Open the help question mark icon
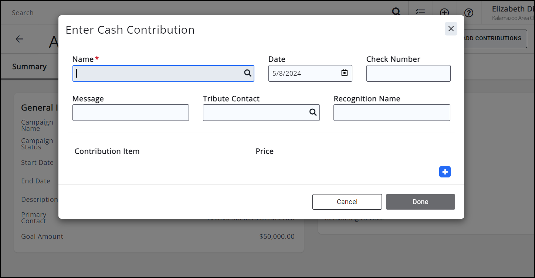535x278 pixels. [469, 13]
